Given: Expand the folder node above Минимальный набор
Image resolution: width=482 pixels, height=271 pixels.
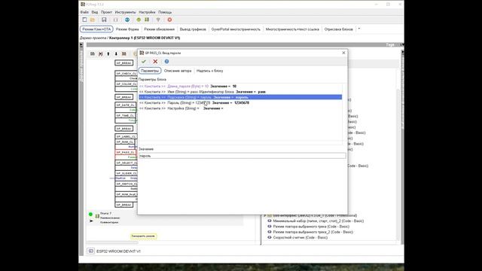Looking at the screenshot, I should click(265, 215).
